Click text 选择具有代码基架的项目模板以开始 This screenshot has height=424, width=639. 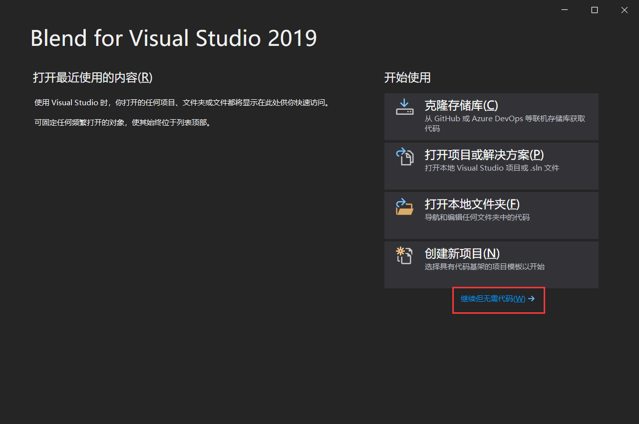click(x=484, y=267)
